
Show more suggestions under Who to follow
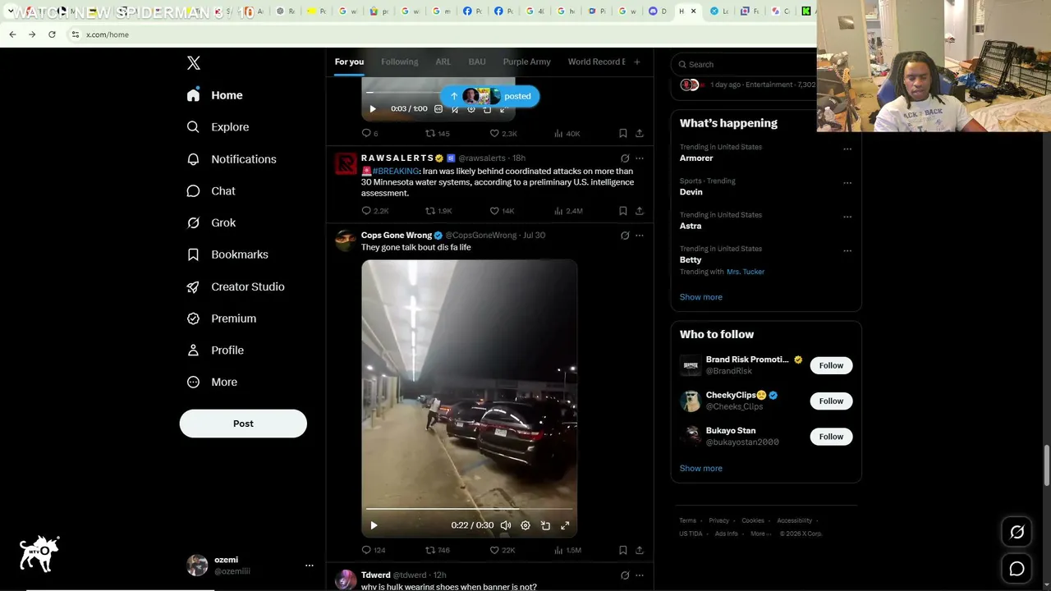[x=701, y=469]
